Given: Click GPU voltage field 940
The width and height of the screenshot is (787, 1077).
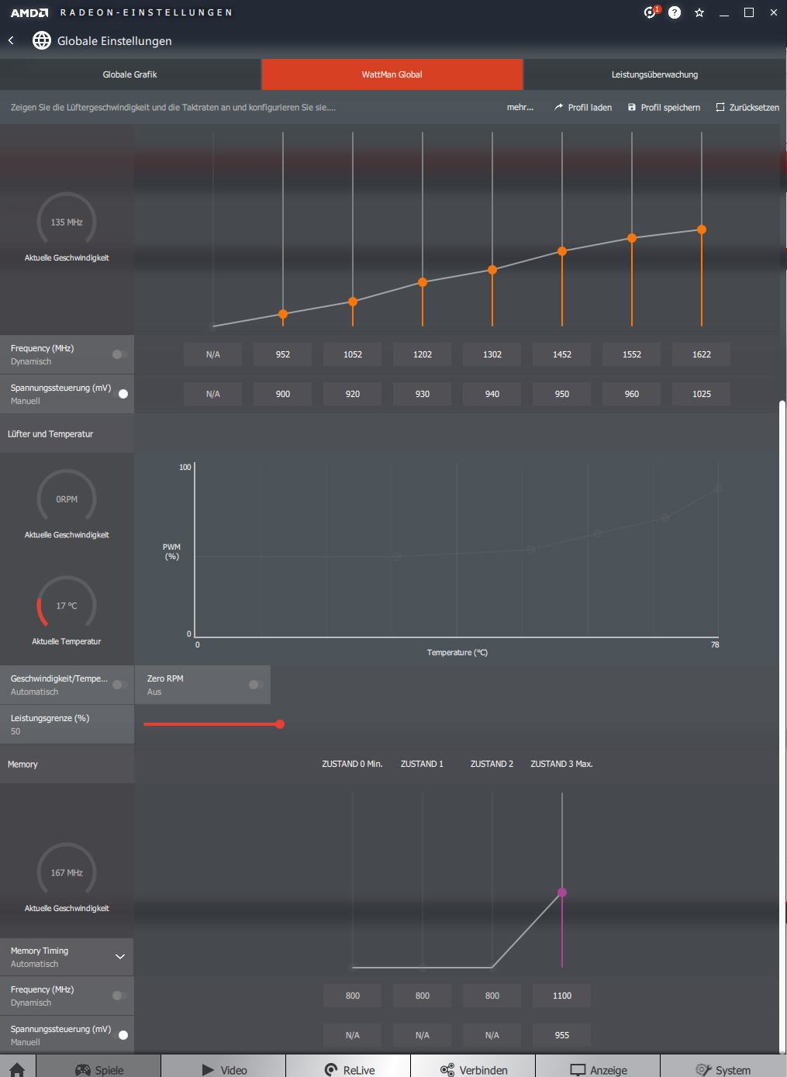Looking at the screenshot, I should click(x=492, y=394).
